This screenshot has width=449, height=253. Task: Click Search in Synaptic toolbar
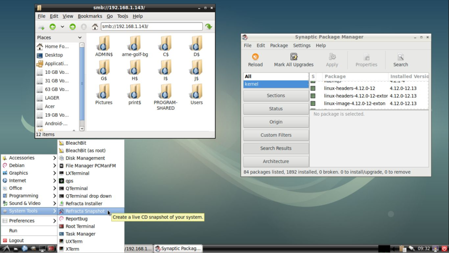400,60
